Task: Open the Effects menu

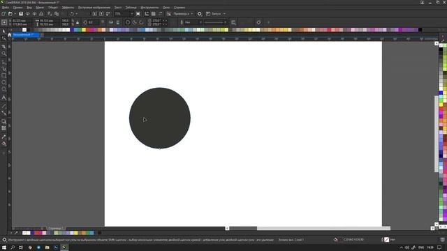Action: [68, 8]
